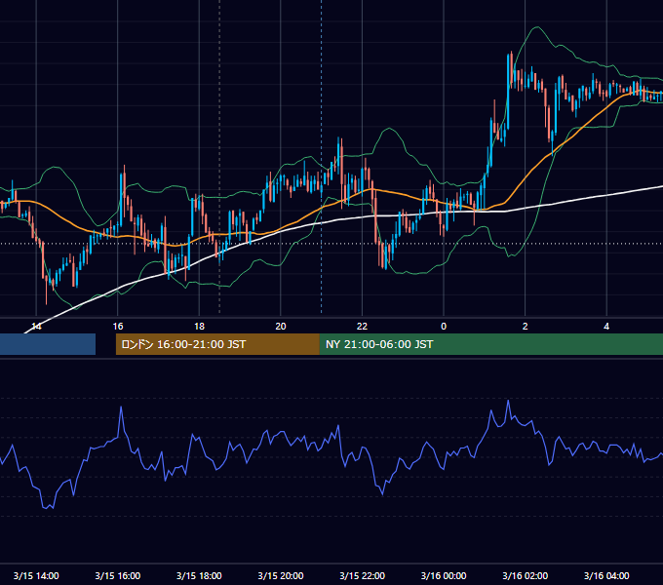663x585 pixels.
Task: Click hour label 22 on chart axis
Action: 362,327
